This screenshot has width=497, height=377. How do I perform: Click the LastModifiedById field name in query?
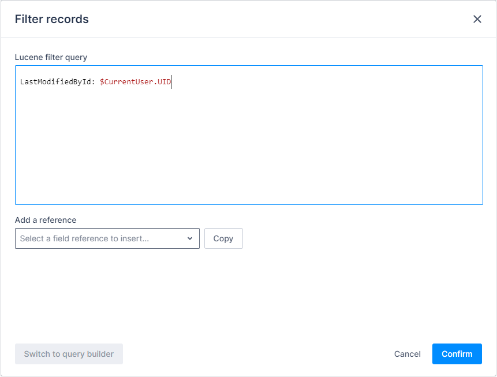pyautogui.click(x=55, y=83)
